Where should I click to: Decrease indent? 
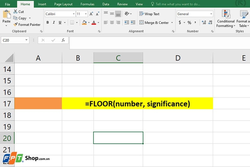127,22
